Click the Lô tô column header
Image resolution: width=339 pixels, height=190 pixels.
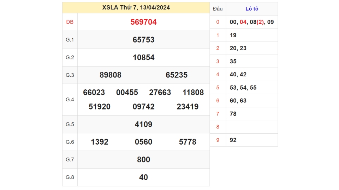(252, 9)
